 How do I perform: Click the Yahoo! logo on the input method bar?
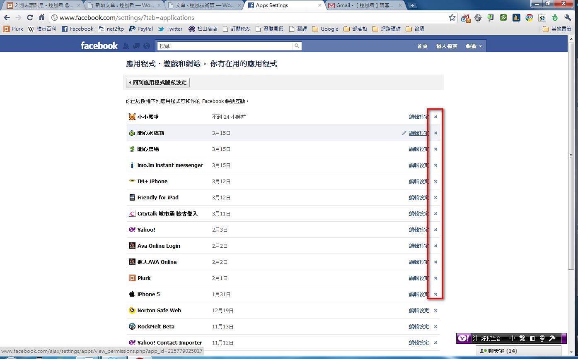(464, 338)
